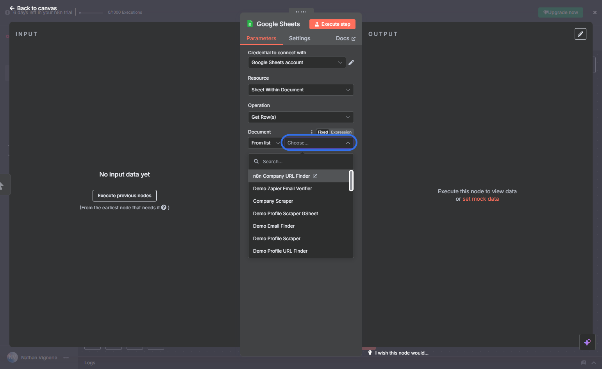Open the From list mode dropdown
The height and width of the screenshot is (369, 602).
[x=266, y=143]
